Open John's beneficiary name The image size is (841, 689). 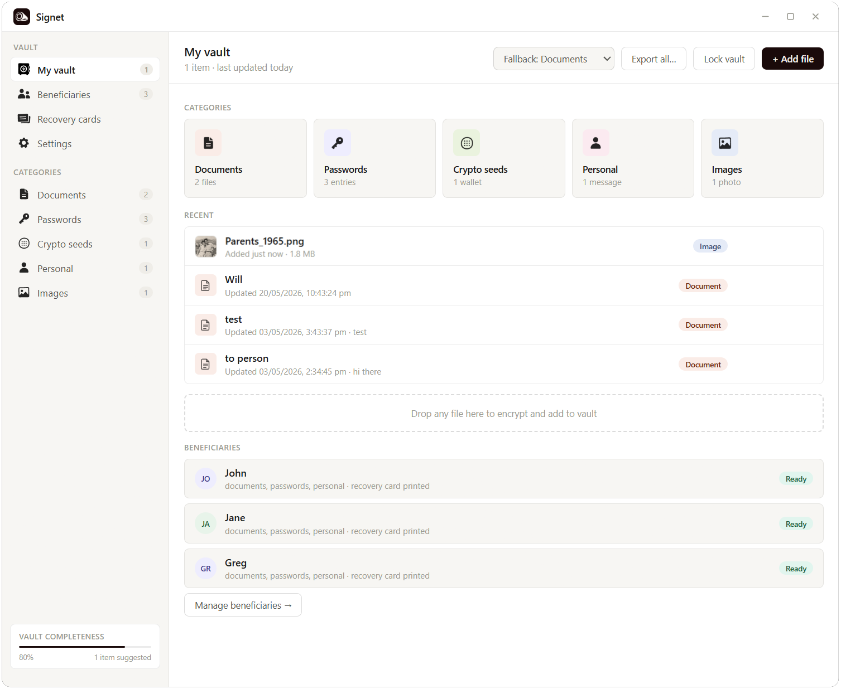(x=236, y=473)
